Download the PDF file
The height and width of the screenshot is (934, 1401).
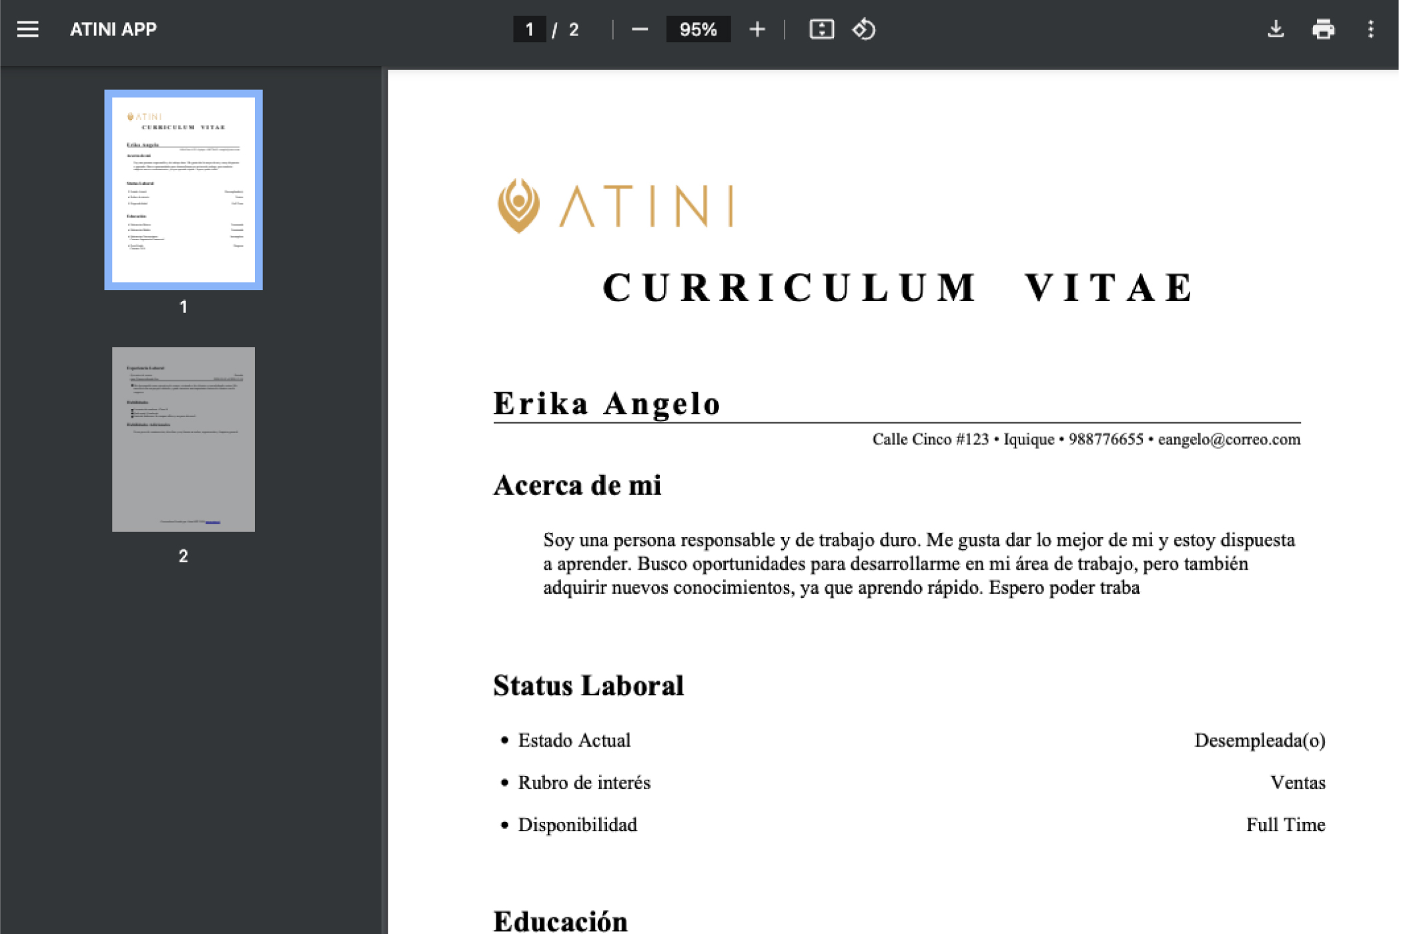[1275, 29]
